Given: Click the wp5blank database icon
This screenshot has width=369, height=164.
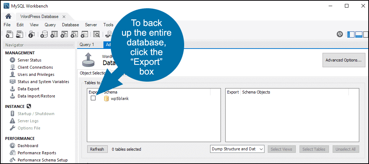Looking at the screenshot, I should 106,99.
